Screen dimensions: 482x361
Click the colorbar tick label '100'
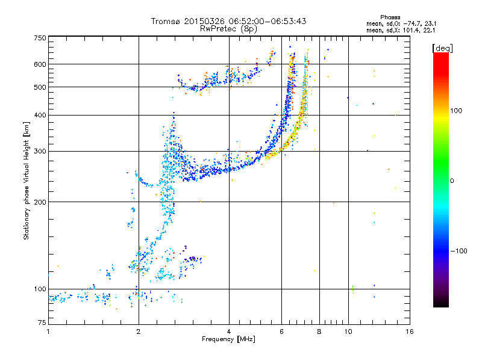click(456, 111)
